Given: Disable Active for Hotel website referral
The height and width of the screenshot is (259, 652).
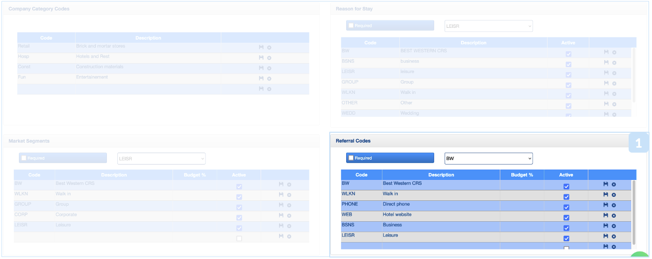Looking at the screenshot, I should pos(566,218).
